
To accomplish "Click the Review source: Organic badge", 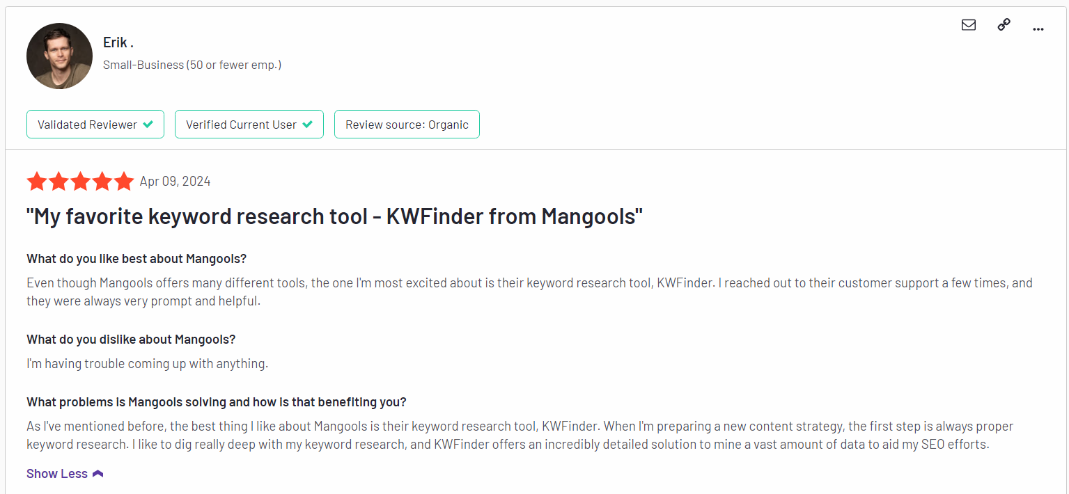I will pos(407,125).
